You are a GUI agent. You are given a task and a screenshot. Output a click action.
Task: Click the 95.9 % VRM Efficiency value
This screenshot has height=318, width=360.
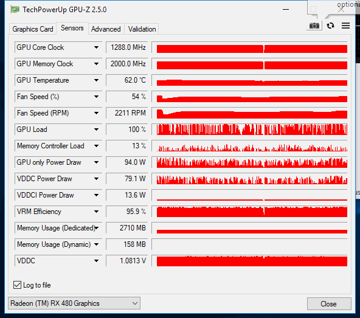pos(126,212)
